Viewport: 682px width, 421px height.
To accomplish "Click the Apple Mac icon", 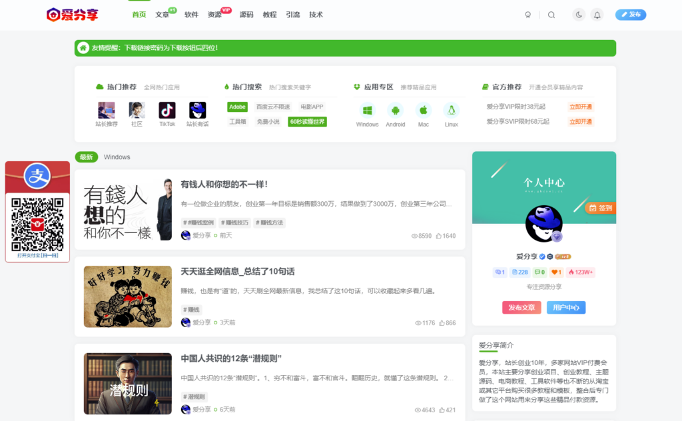I will [x=424, y=111].
